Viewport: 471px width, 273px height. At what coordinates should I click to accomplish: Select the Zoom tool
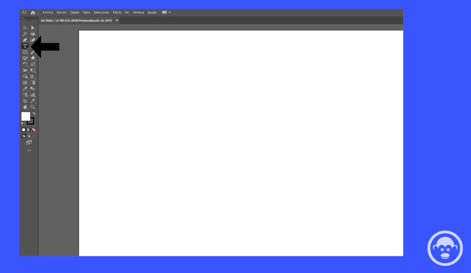tap(32, 107)
